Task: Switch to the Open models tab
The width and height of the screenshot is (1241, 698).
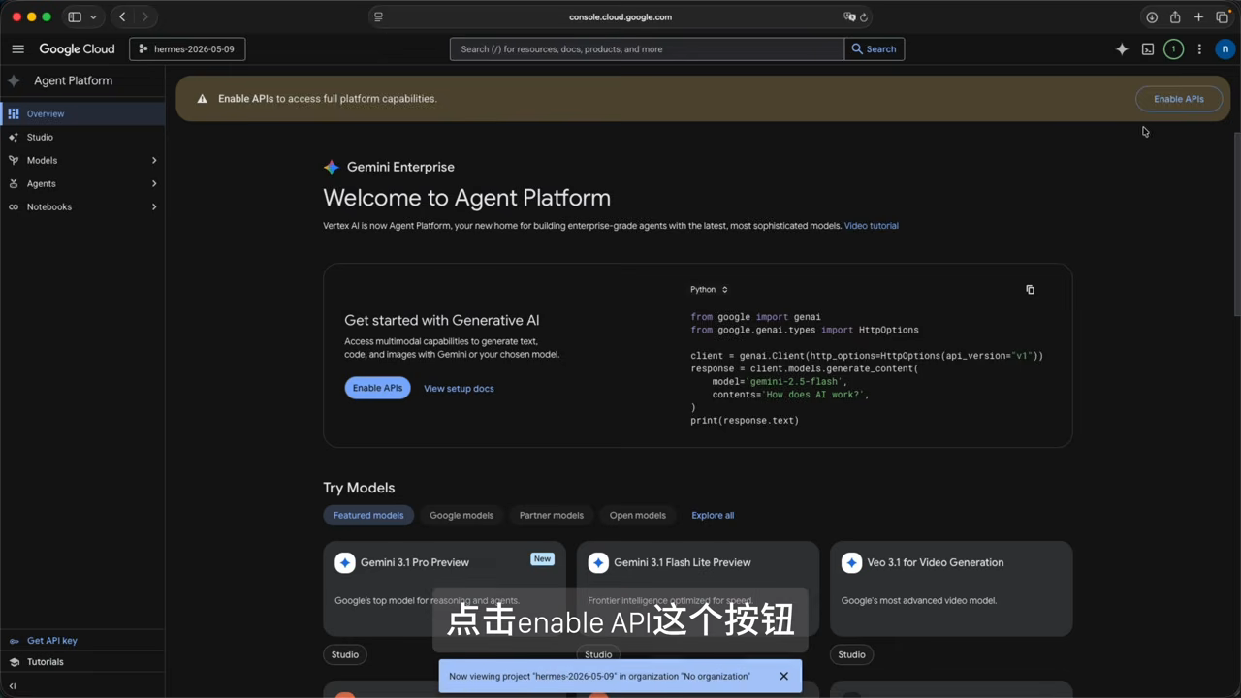Action: coord(637,515)
